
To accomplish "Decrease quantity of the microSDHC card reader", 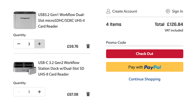I will coord(19,44).
